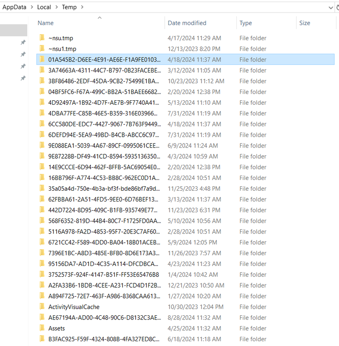Click date 11/25/2023 4:48 PM
Viewport: 339px width, 346px height.
[x=194, y=189]
